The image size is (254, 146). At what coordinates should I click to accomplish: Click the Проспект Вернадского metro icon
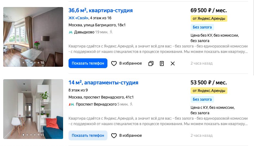click(71, 104)
